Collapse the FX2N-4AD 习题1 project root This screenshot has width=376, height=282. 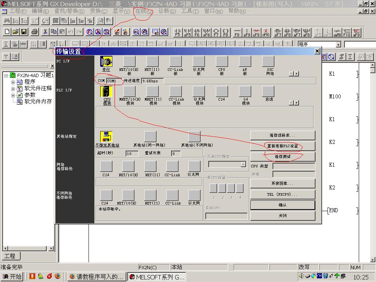coord(7,75)
